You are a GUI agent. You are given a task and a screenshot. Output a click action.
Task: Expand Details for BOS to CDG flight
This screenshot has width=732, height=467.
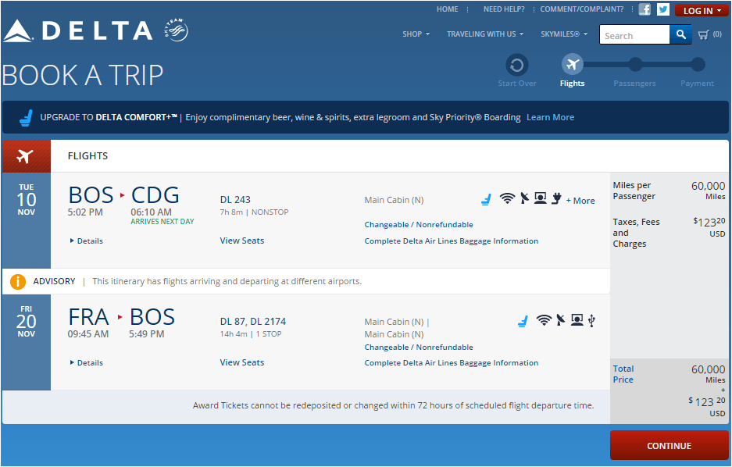(x=87, y=241)
